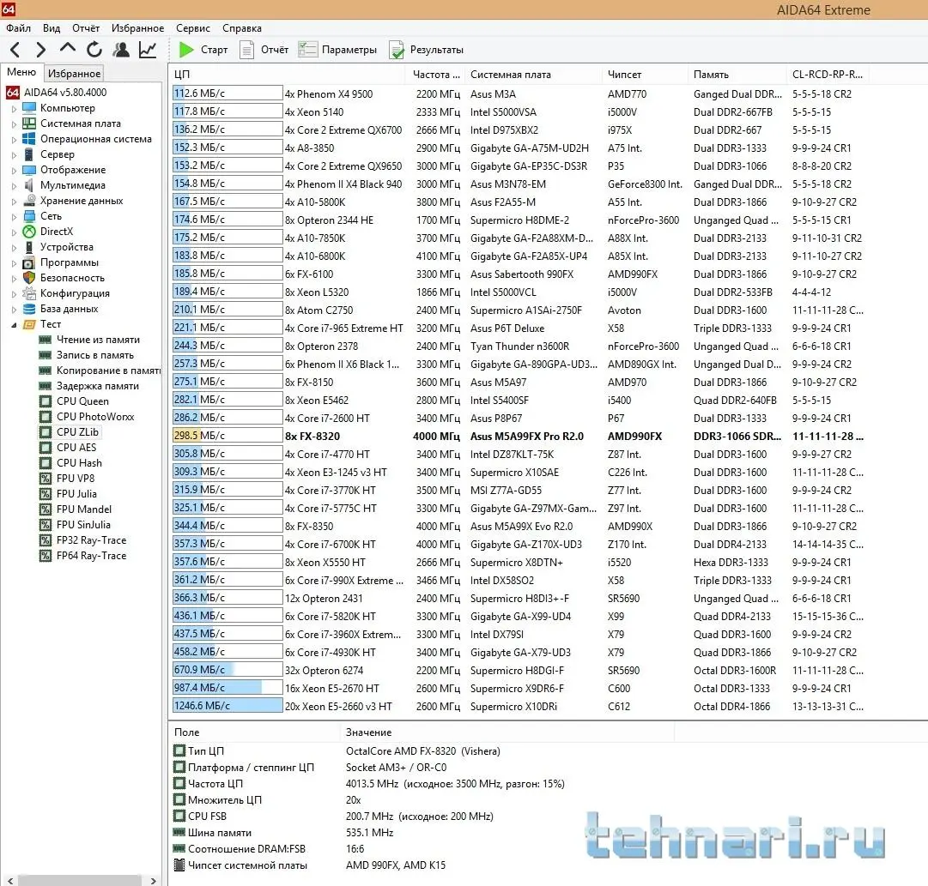928x886 pixels.
Task: Select the CPU AES benchmark icon
Action: (45, 448)
